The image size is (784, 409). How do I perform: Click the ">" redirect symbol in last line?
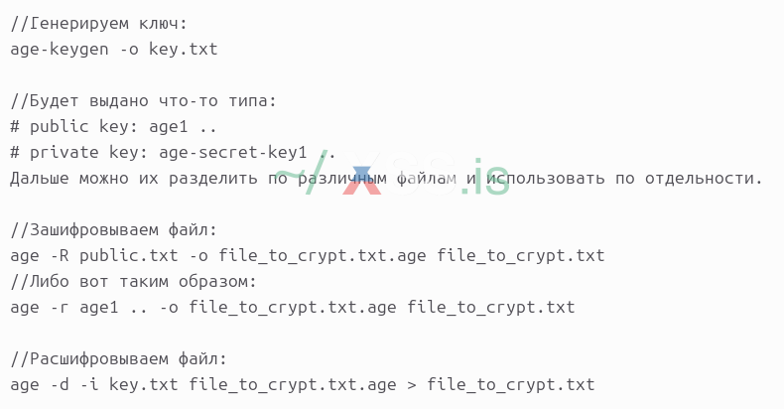coord(412,384)
